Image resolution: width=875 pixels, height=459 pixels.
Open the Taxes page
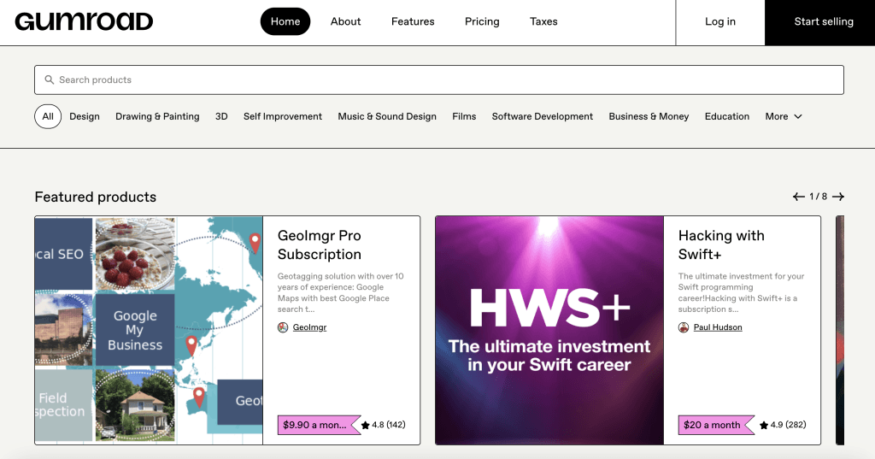[543, 21]
